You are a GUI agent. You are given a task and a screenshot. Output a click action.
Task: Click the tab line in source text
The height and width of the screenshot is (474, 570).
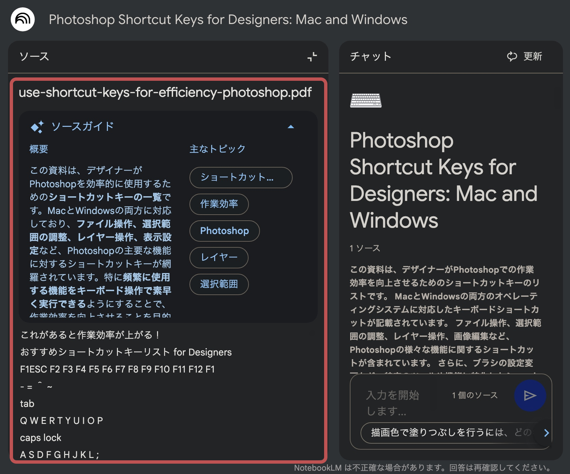coord(27,404)
